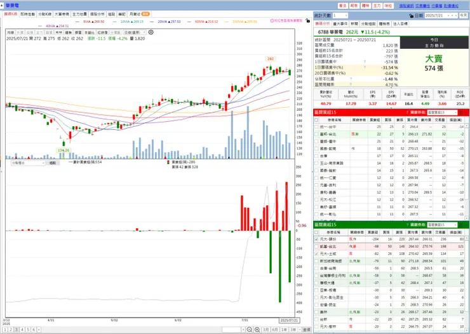The height and width of the screenshot is (334, 470).
Task: Untick the checked 元大-土城 seller row checkbox
Action: [x=316, y=254]
